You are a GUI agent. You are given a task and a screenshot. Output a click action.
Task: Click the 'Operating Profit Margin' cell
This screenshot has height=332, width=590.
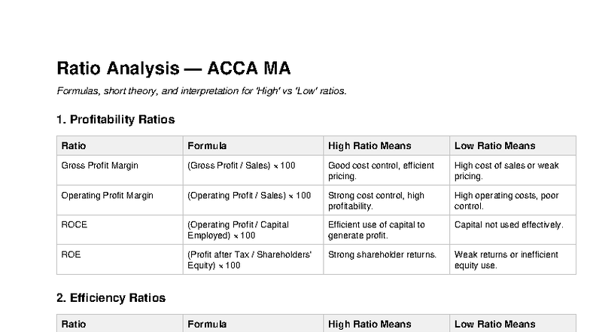coord(107,196)
